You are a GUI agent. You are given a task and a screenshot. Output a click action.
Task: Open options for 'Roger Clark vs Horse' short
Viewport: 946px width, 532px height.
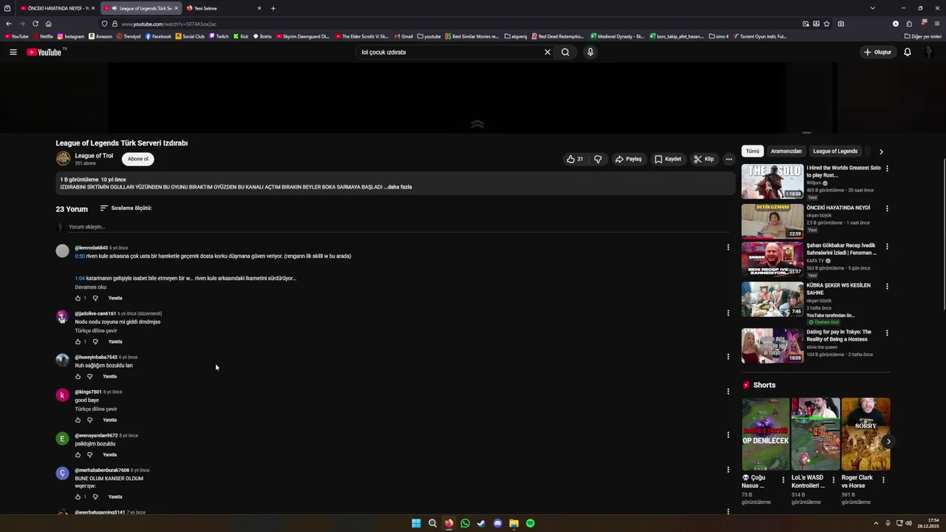[x=883, y=480]
